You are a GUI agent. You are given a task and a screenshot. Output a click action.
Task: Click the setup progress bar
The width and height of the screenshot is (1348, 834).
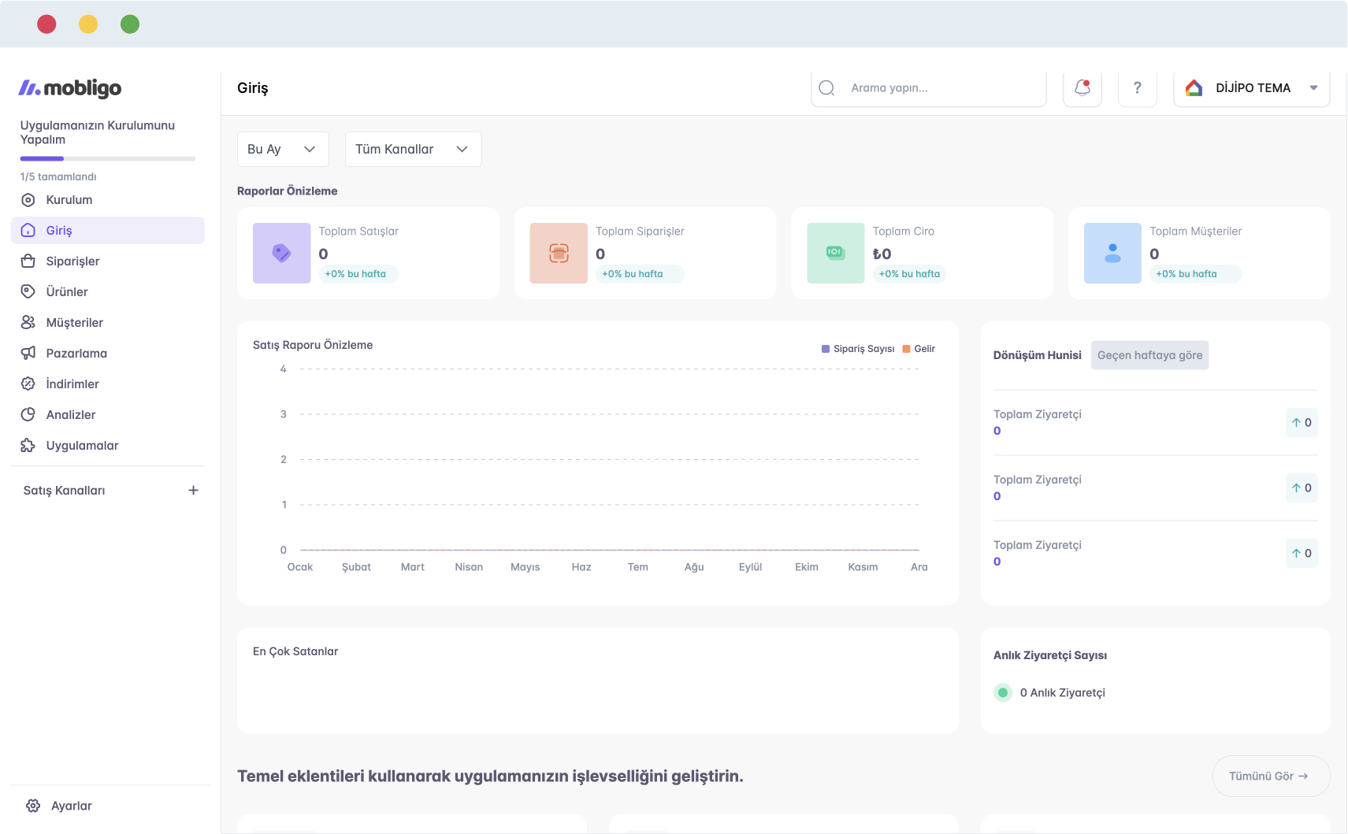[107, 158]
